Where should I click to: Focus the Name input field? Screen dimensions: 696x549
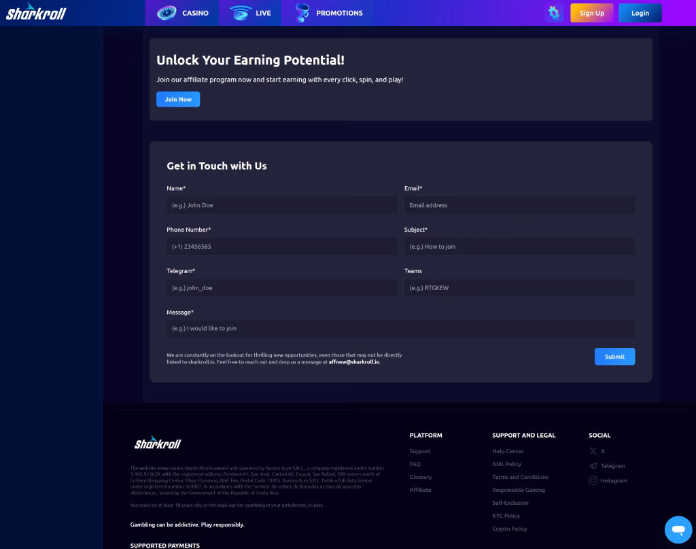(281, 205)
